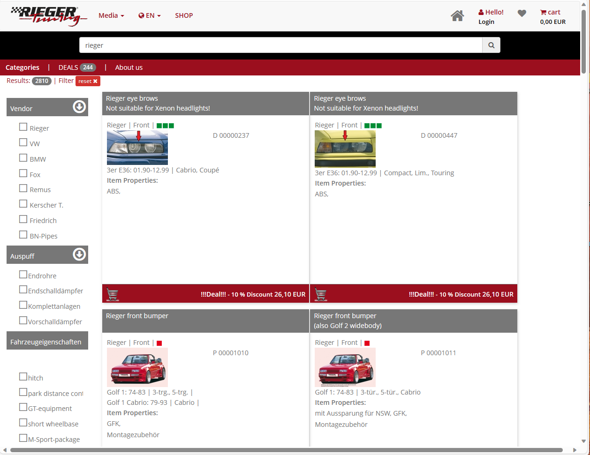Open the Media dropdown menu

click(111, 15)
